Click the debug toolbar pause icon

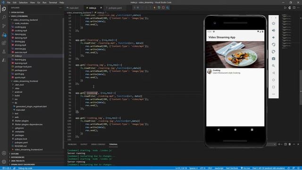(x=138, y=8)
